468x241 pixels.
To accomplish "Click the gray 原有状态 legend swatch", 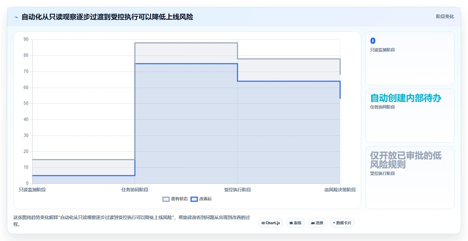I will click(166, 199).
